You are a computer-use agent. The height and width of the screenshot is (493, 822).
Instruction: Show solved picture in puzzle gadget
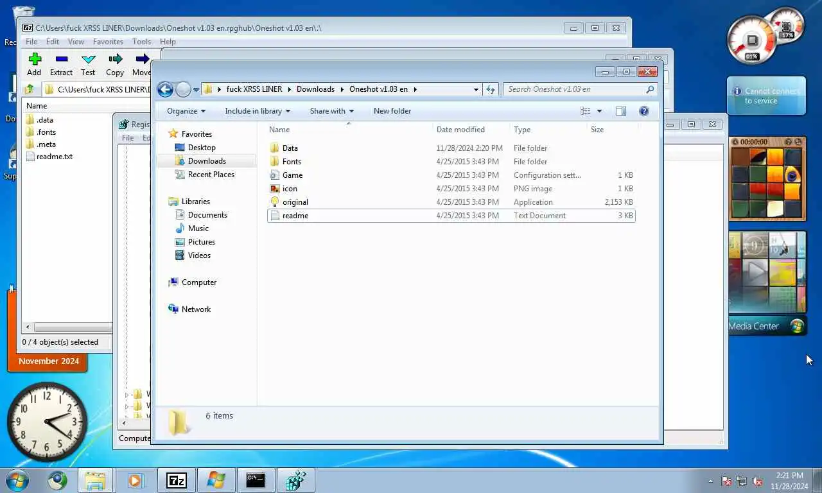click(789, 142)
